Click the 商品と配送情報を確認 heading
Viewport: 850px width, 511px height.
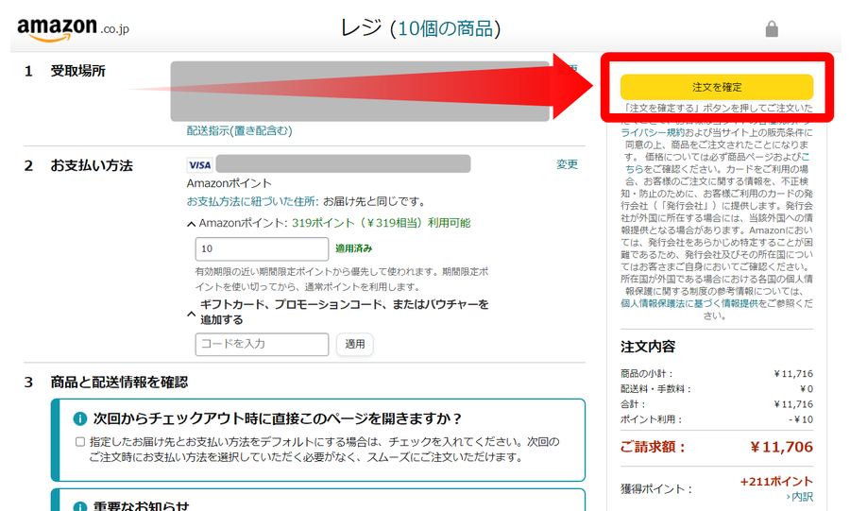119,382
